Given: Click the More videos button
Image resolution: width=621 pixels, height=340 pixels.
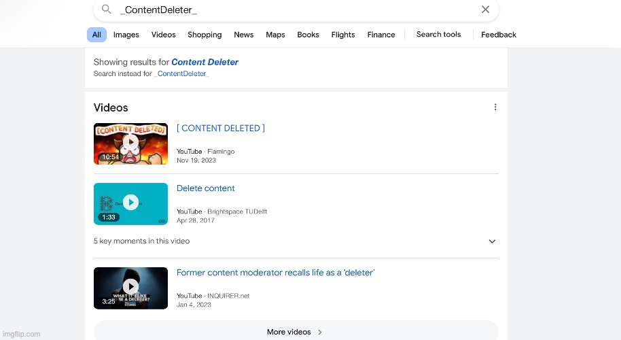Looking at the screenshot, I should click(x=296, y=332).
